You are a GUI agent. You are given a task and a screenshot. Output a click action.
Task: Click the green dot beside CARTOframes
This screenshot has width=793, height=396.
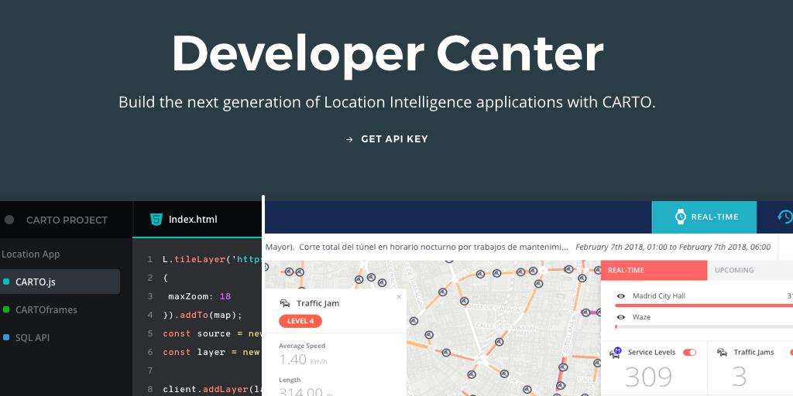[x=6, y=309]
